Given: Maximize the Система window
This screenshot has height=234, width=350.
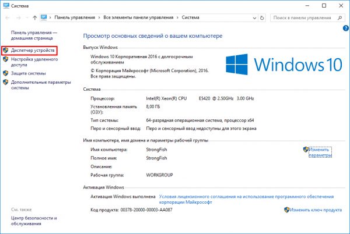Looking at the screenshot, I should click(x=324, y=6).
